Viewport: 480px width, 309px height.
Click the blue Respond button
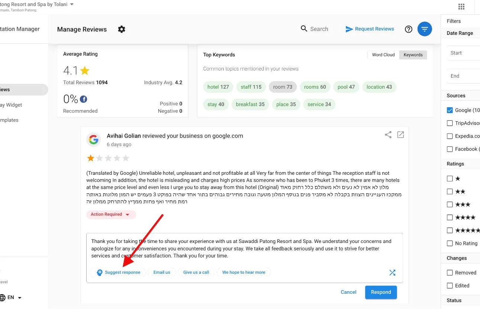tap(381, 292)
